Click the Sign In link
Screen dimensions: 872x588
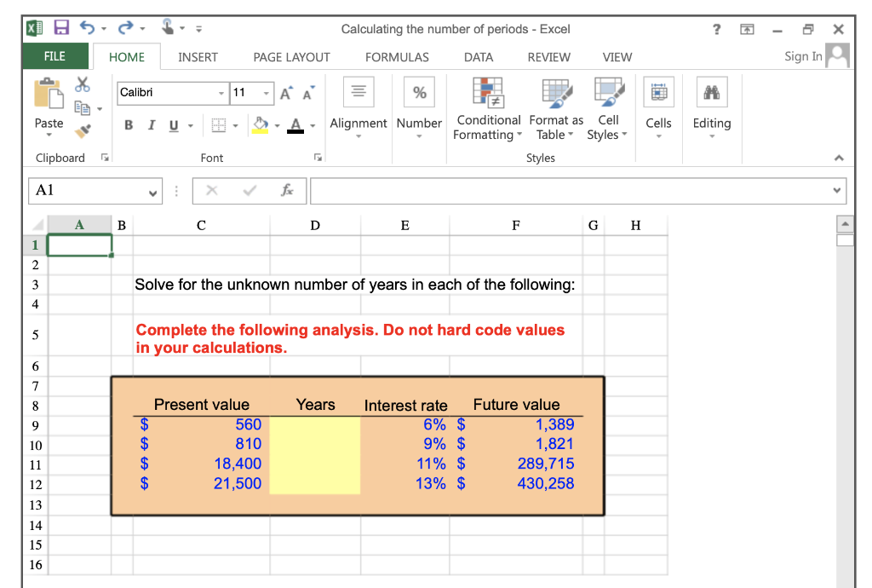click(803, 55)
